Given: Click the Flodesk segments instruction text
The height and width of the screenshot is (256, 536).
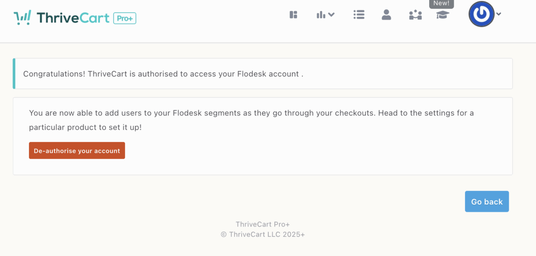Looking at the screenshot, I should coord(251,120).
